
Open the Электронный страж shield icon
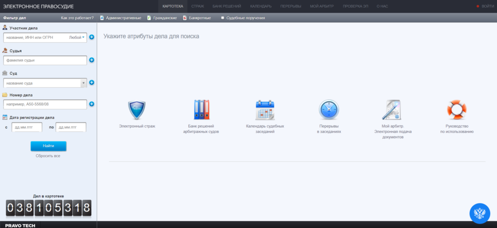(137, 110)
